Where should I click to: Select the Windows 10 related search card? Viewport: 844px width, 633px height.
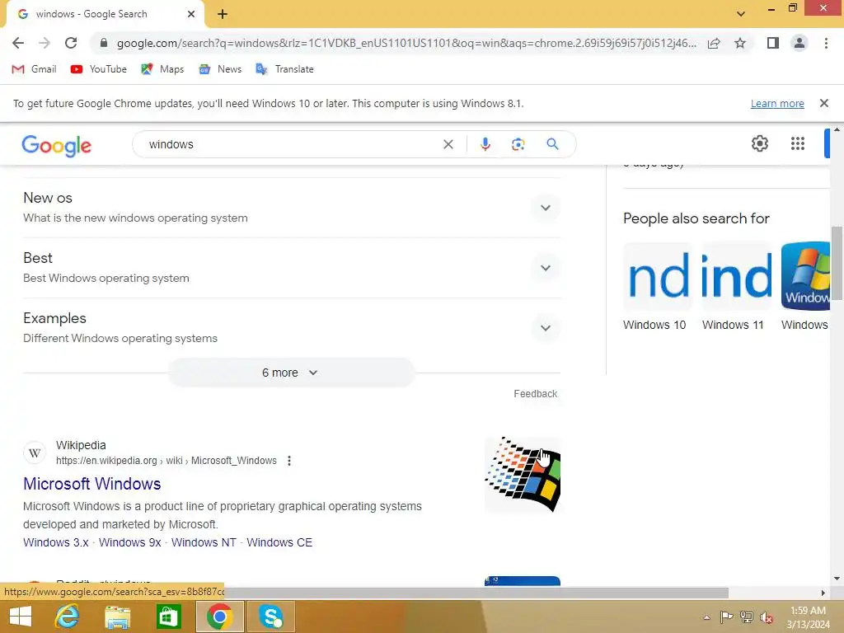coord(657,287)
